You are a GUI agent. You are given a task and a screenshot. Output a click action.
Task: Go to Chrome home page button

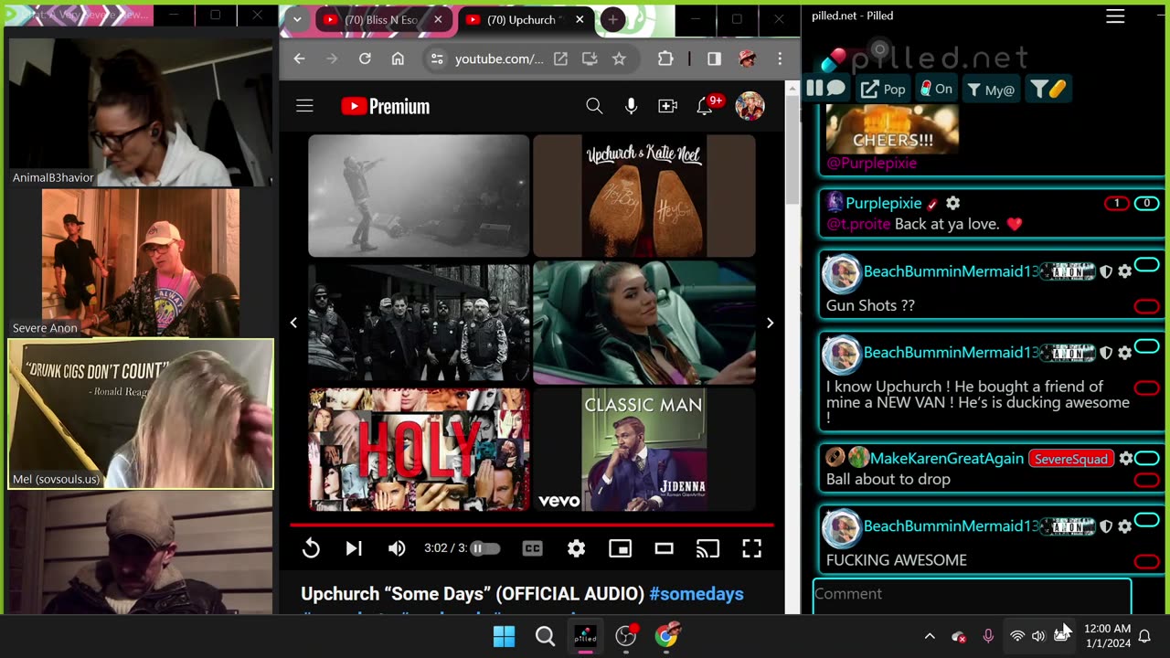point(398,58)
